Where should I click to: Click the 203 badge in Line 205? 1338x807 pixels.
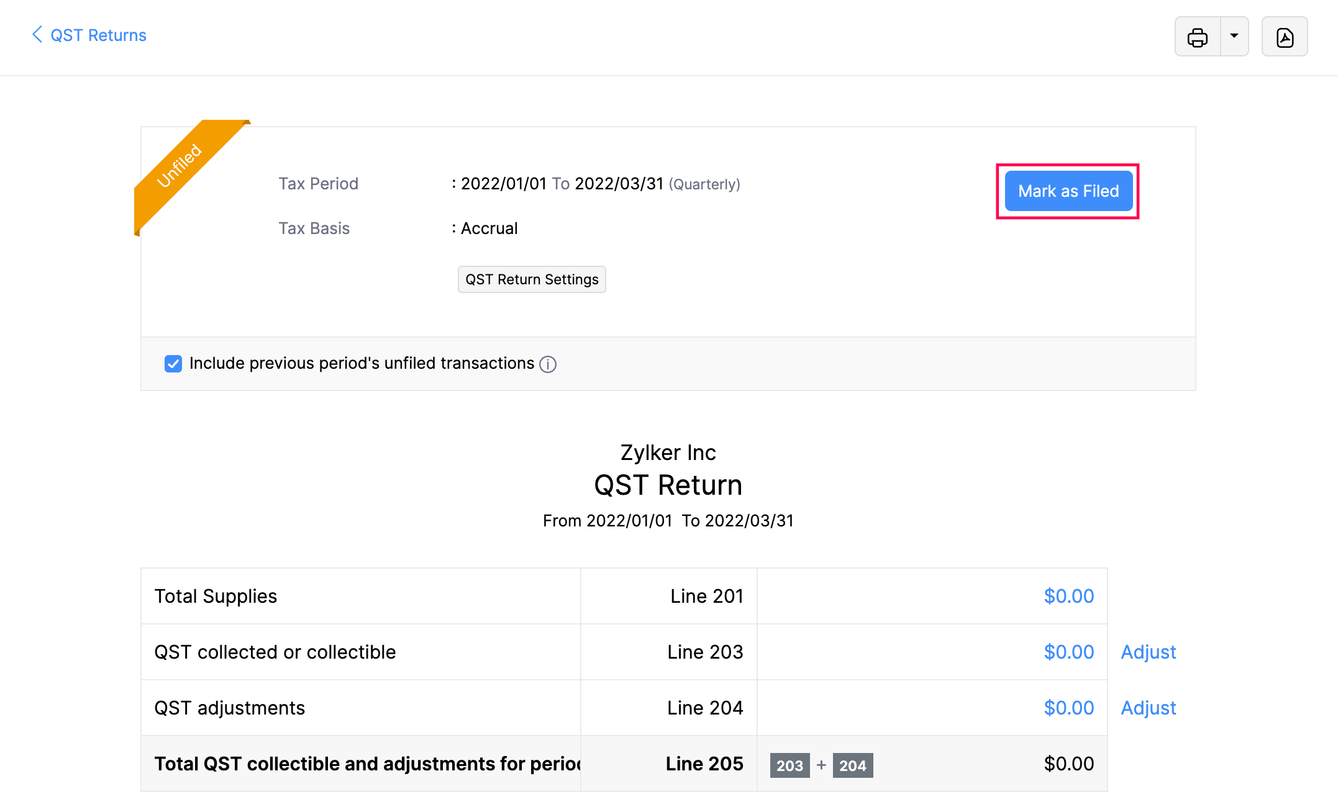[789, 765]
